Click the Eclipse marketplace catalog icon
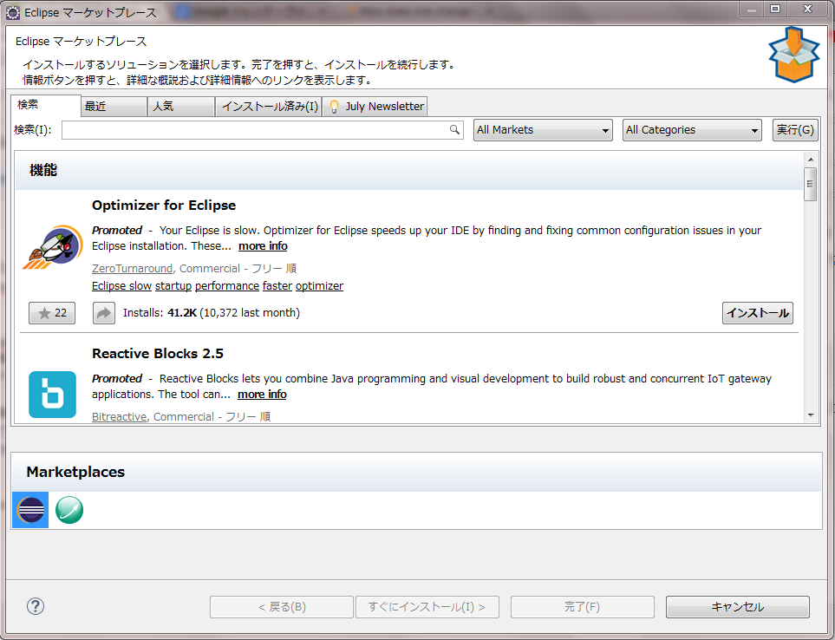Screen dimensions: 835x640 pos(30,510)
